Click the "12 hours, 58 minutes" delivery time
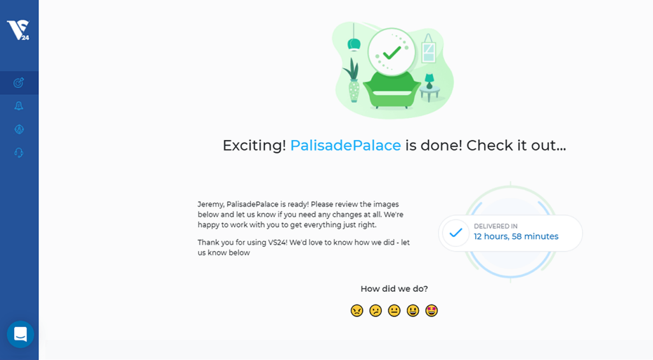Viewport: 653px width, 360px height. 516,236
